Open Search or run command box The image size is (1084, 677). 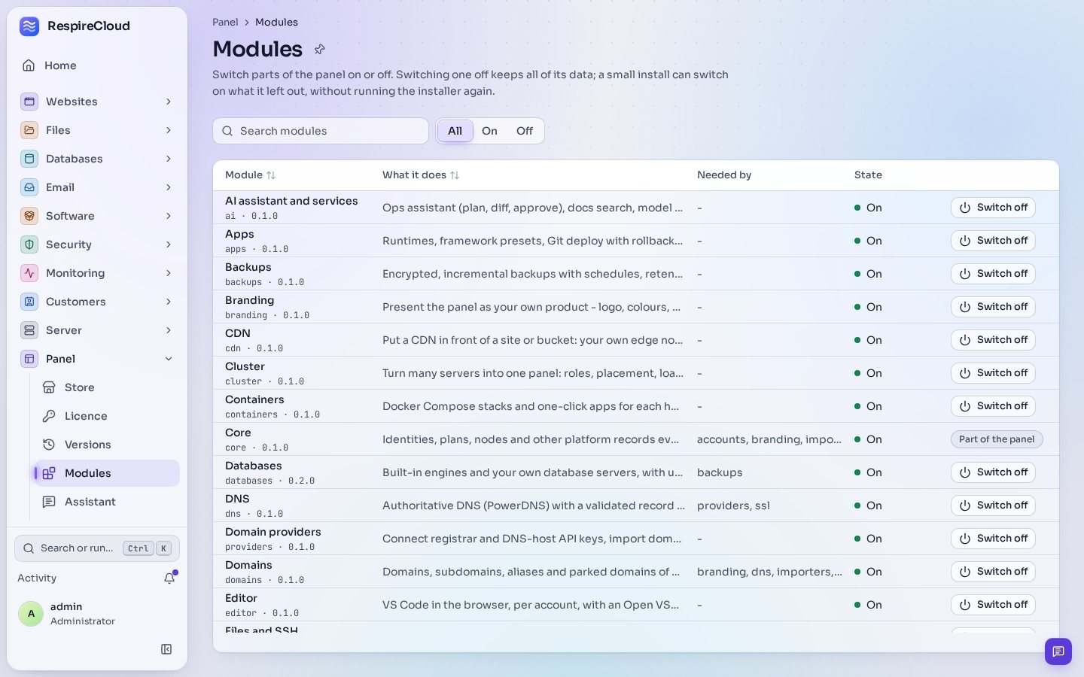97,548
